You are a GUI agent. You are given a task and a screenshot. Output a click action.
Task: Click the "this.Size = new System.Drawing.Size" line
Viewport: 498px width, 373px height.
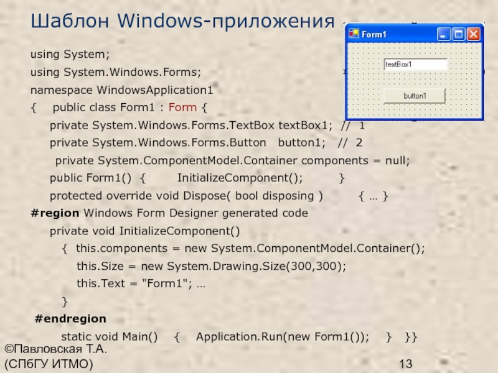click(x=211, y=266)
